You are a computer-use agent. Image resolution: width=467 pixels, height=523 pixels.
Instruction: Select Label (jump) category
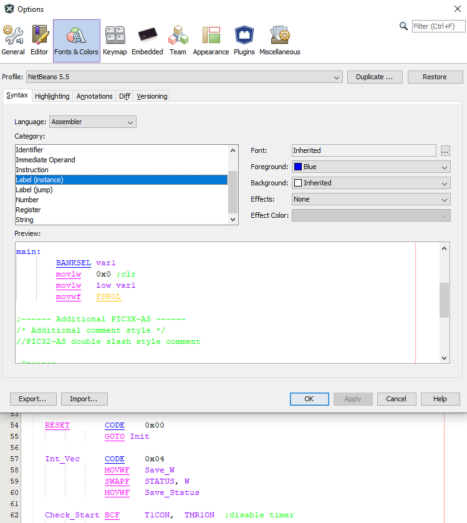[x=122, y=190]
